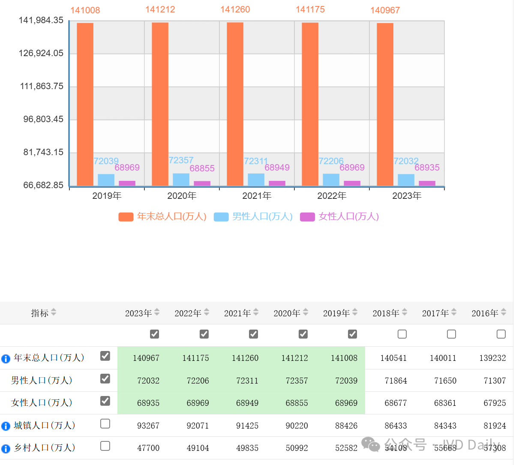Enable the 2018年 column checkbox
Screen dimensions: 516x465
click(402, 334)
